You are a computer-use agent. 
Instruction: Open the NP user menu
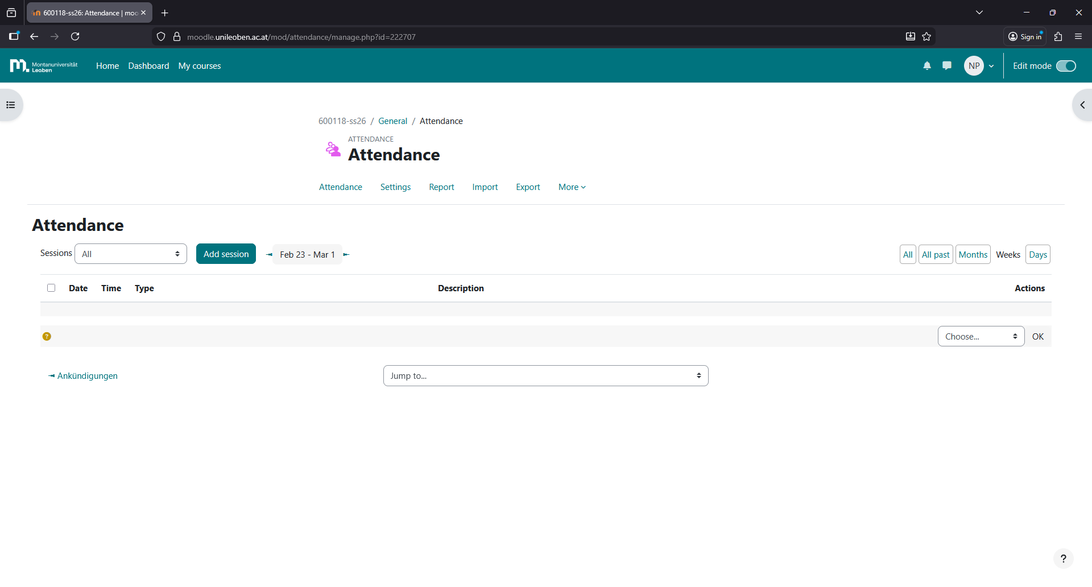[x=979, y=66]
